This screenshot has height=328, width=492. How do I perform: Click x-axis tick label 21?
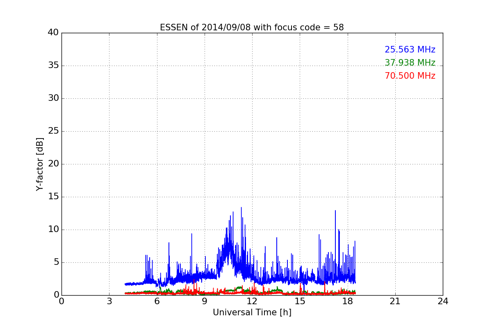coord(395,301)
